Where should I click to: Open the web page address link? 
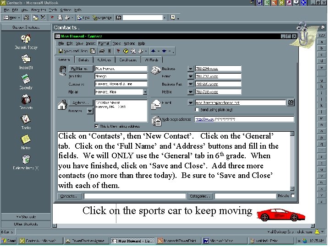[x=204, y=119]
